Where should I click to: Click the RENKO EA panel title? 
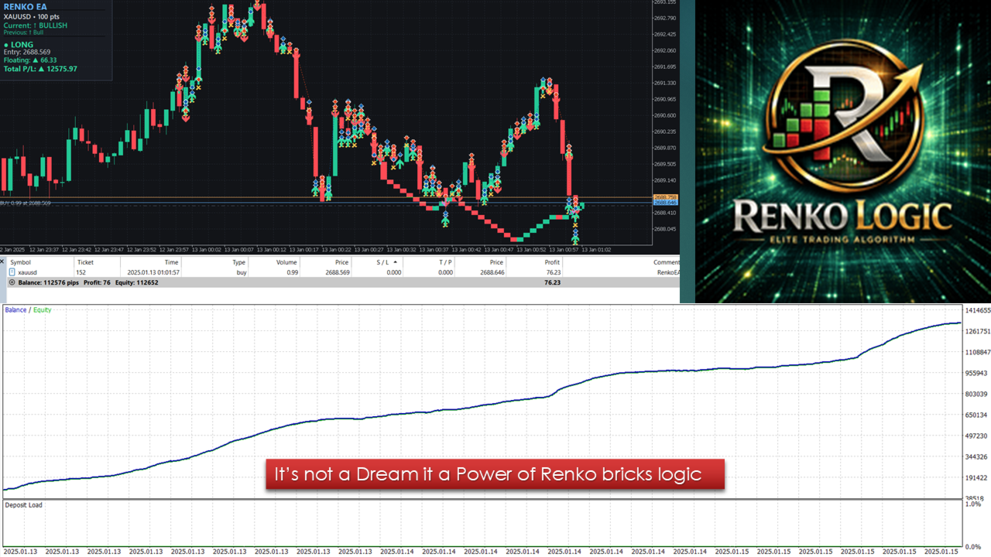(26, 6)
